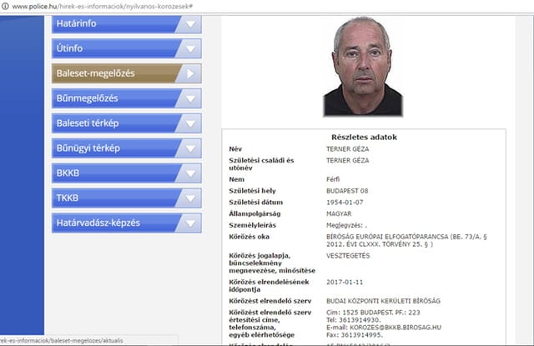Screen dimensions: 534x346
Task: Click the birth date 1954-01-07
Action: coord(345,203)
